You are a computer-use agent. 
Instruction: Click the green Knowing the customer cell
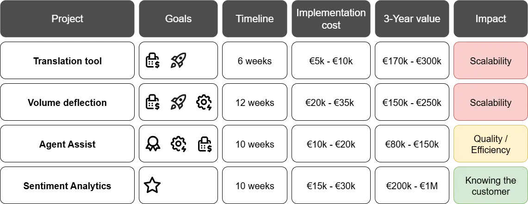pyautogui.click(x=491, y=186)
